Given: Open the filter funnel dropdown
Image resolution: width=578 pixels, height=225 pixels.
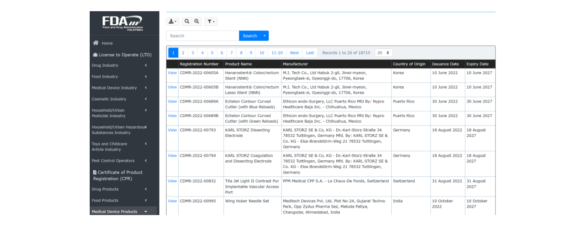Looking at the screenshot, I should (211, 22).
